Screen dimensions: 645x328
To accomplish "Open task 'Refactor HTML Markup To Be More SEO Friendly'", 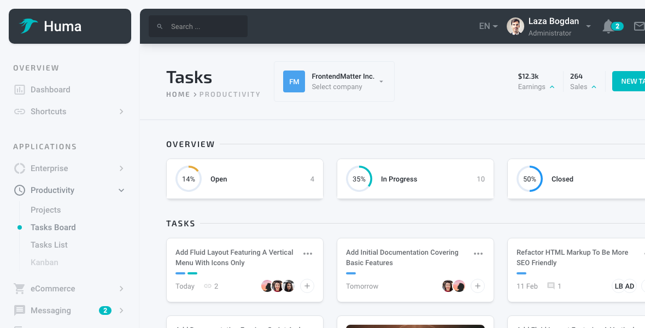I will click(x=572, y=257).
